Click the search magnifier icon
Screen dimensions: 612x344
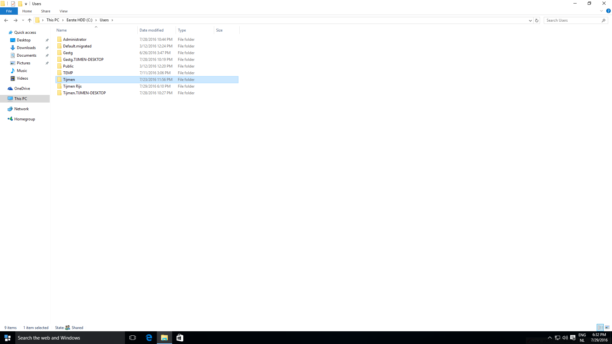coord(603,20)
